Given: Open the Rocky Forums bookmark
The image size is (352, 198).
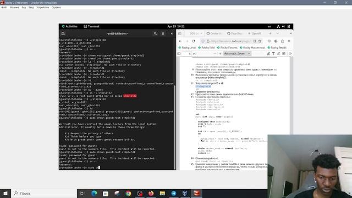Looking at the screenshot, I should tap(227, 48).
